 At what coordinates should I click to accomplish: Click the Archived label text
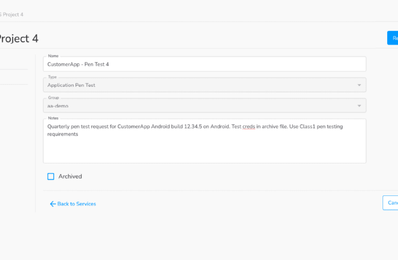point(70,176)
